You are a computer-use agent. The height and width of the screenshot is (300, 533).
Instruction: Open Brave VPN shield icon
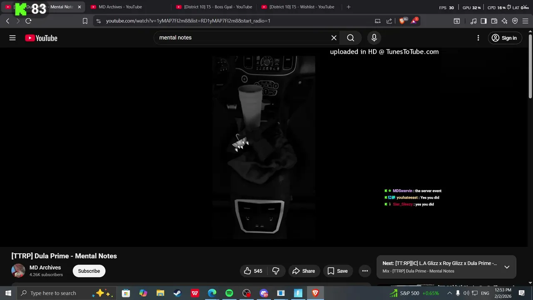[x=515, y=21]
